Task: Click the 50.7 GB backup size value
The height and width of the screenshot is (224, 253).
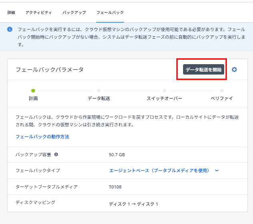Action: 117,155
